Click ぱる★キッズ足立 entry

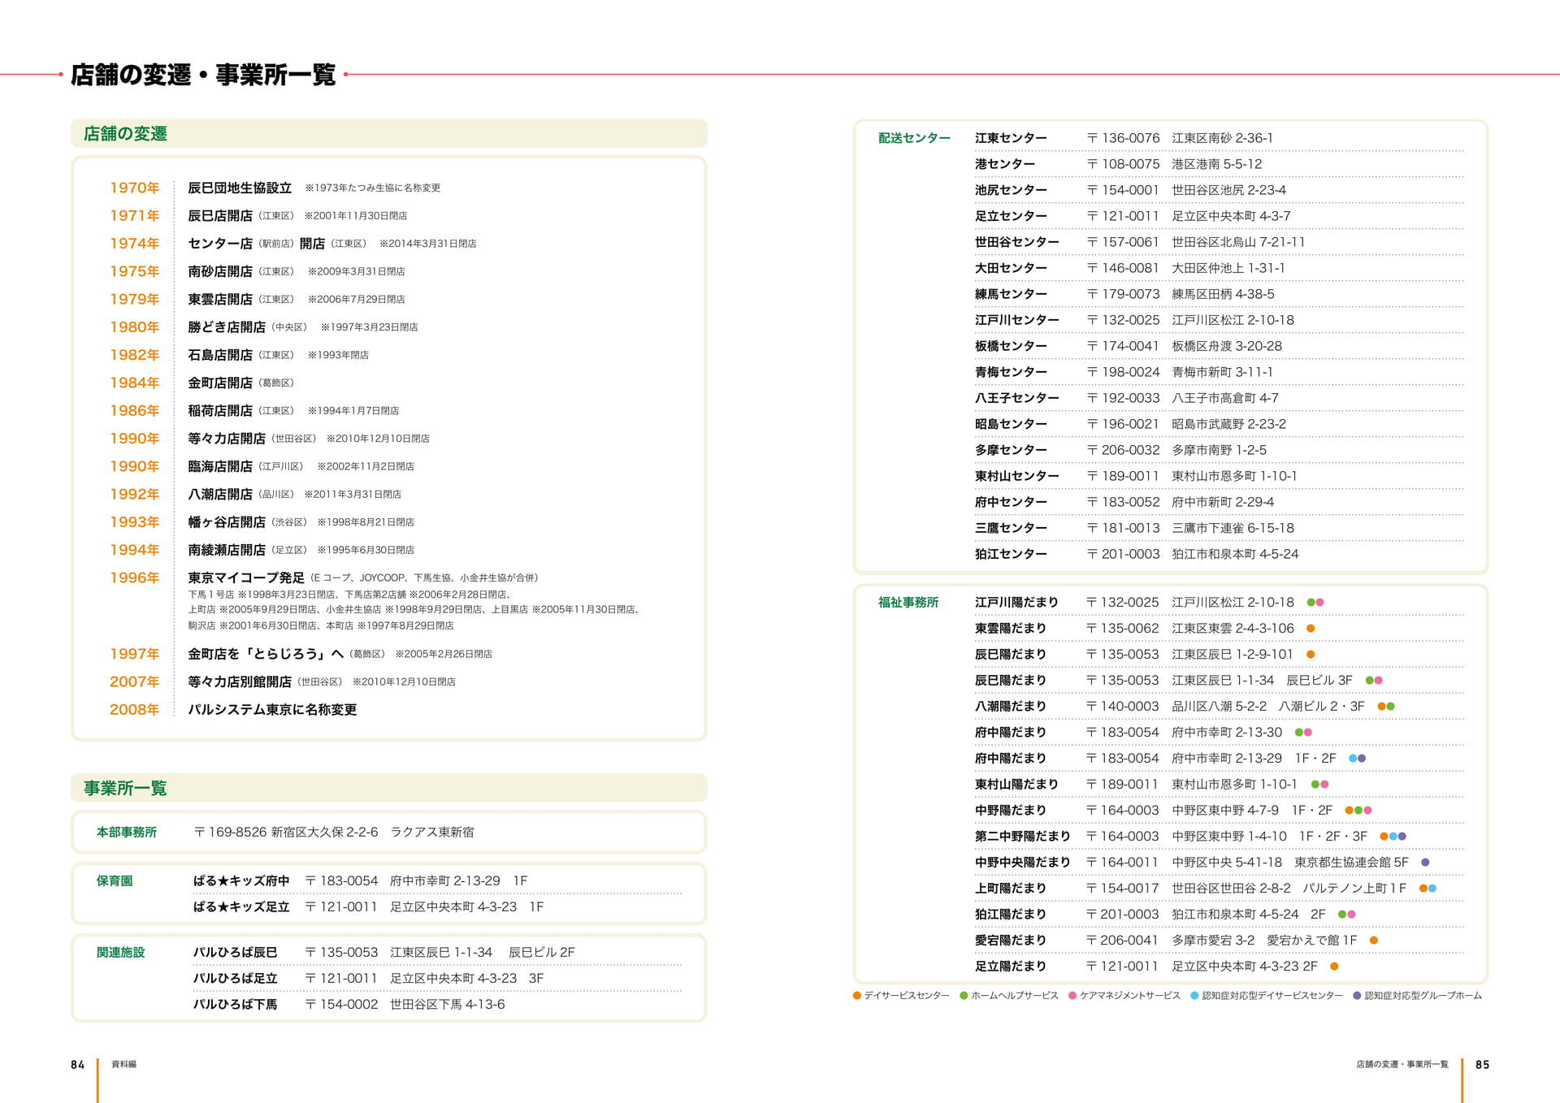click(x=241, y=906)
